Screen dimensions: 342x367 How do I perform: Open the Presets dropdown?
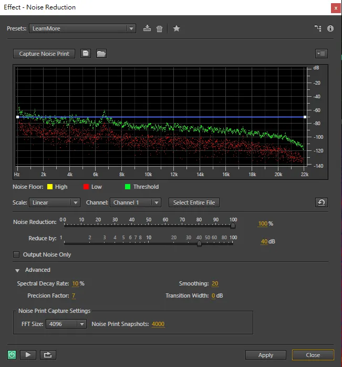coord(82,28)
